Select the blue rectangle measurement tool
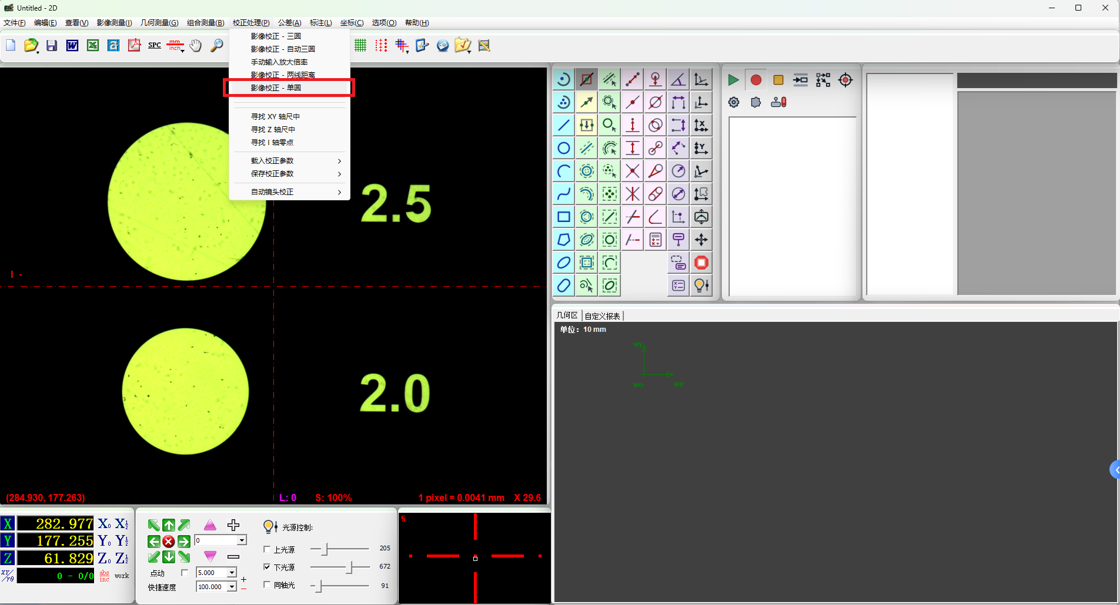 pos(564,217)
